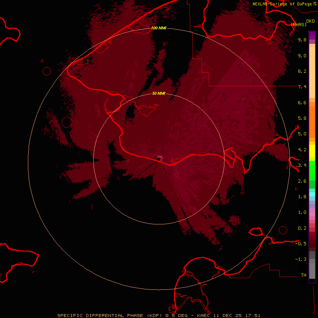This screenshot has height=318, width=318.
Task: Click the 9.0 scale value
Action: pyautogui.click(x=302, y=55)
